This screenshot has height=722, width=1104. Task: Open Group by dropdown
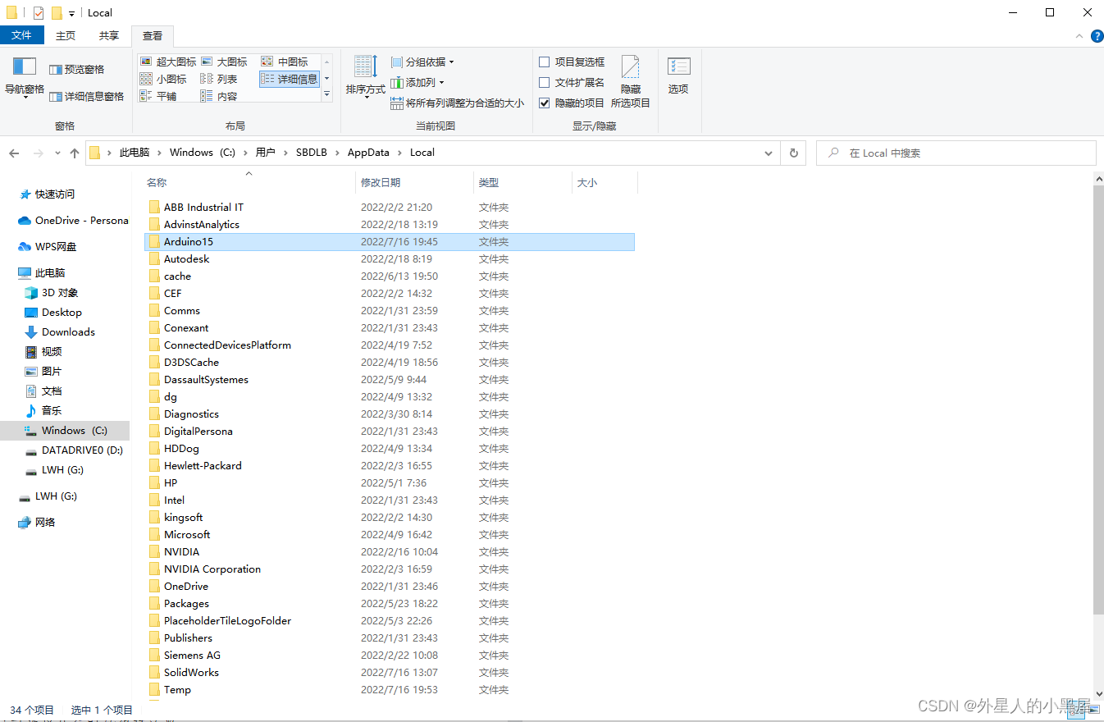coord(422,62)
